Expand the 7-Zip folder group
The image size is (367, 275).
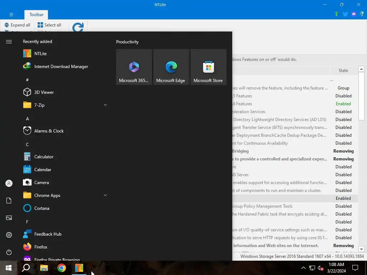(105, 105)
